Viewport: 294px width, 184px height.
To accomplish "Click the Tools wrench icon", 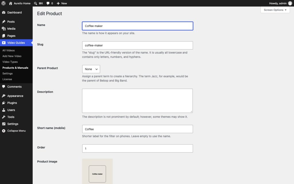I will click(3, 117).
